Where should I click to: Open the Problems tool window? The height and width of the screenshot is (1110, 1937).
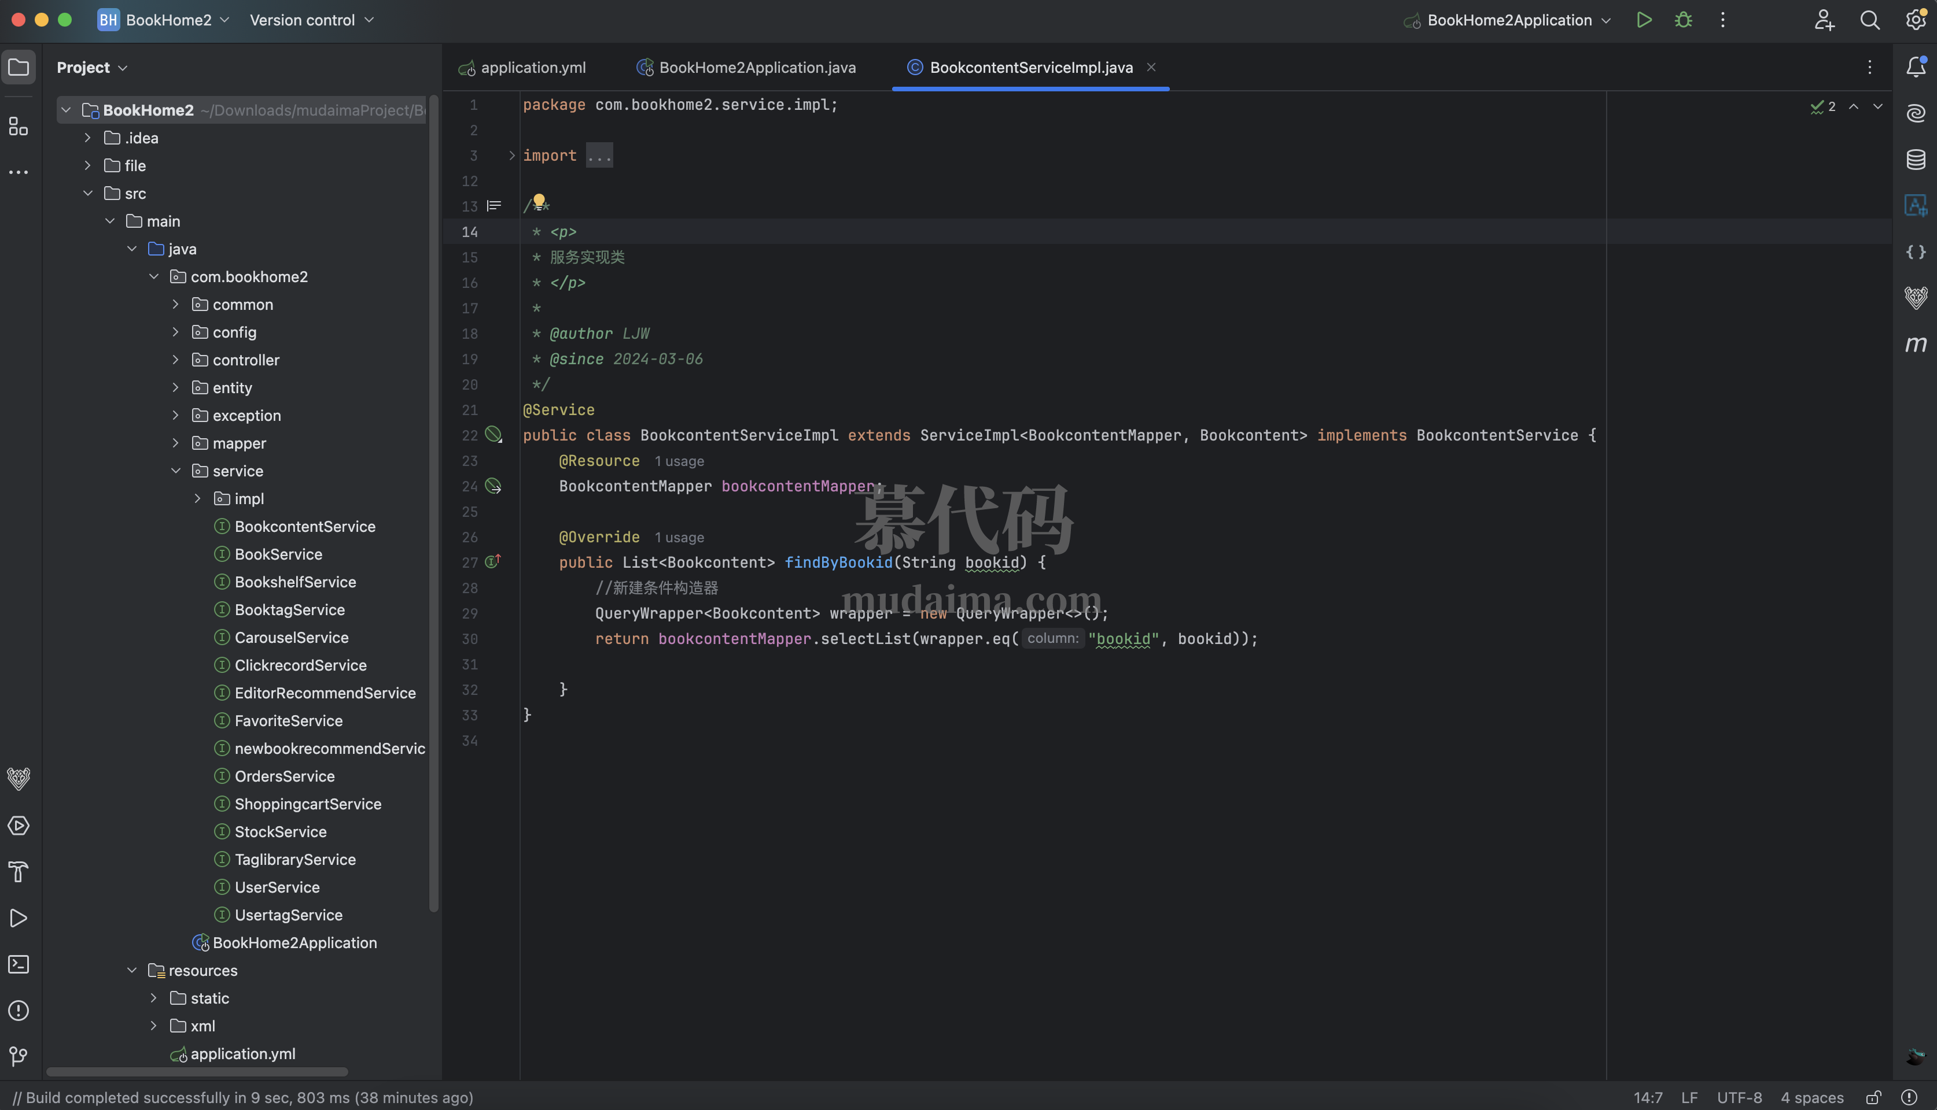pos(19,1010)
